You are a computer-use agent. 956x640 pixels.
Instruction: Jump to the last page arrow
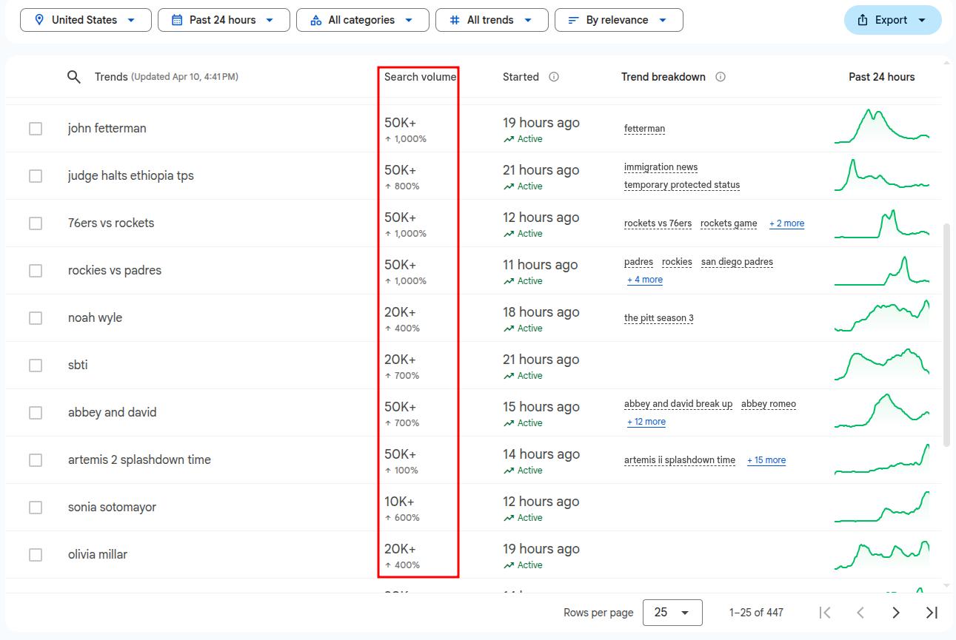(x=932, y=613)
